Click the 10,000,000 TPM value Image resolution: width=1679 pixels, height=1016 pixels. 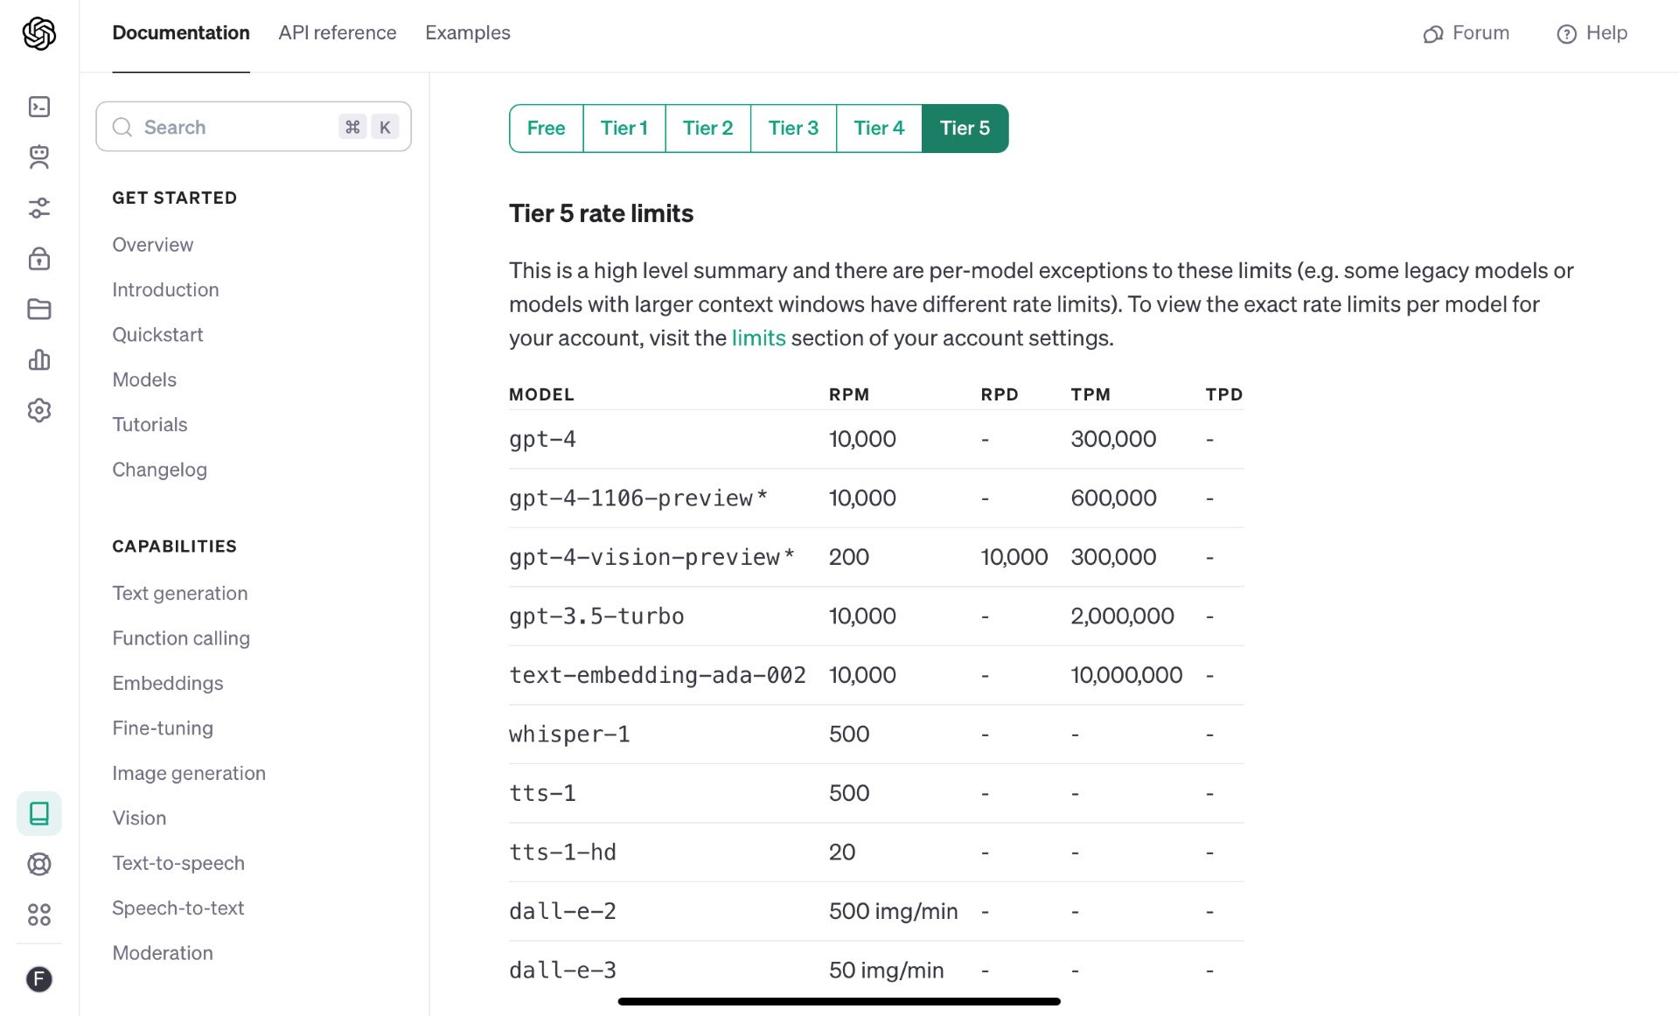[1126, 675]
